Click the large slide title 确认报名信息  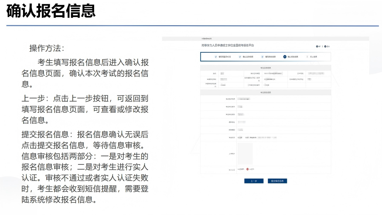(51, 11)
